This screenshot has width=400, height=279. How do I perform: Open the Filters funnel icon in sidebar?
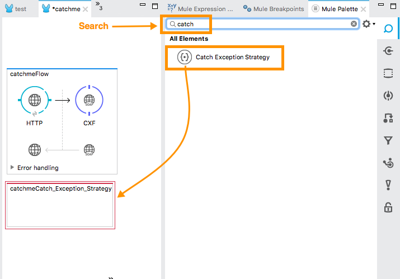[388, 140]
